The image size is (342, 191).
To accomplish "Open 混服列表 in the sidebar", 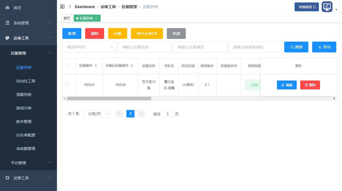I will 24,95.
